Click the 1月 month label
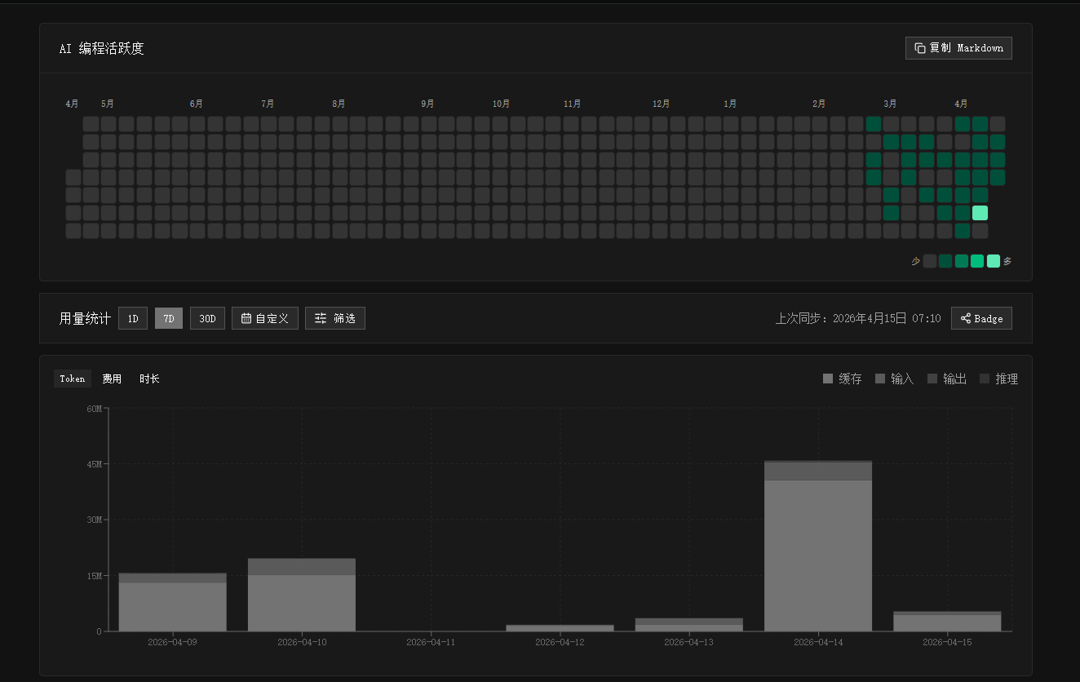 (730, 104)
